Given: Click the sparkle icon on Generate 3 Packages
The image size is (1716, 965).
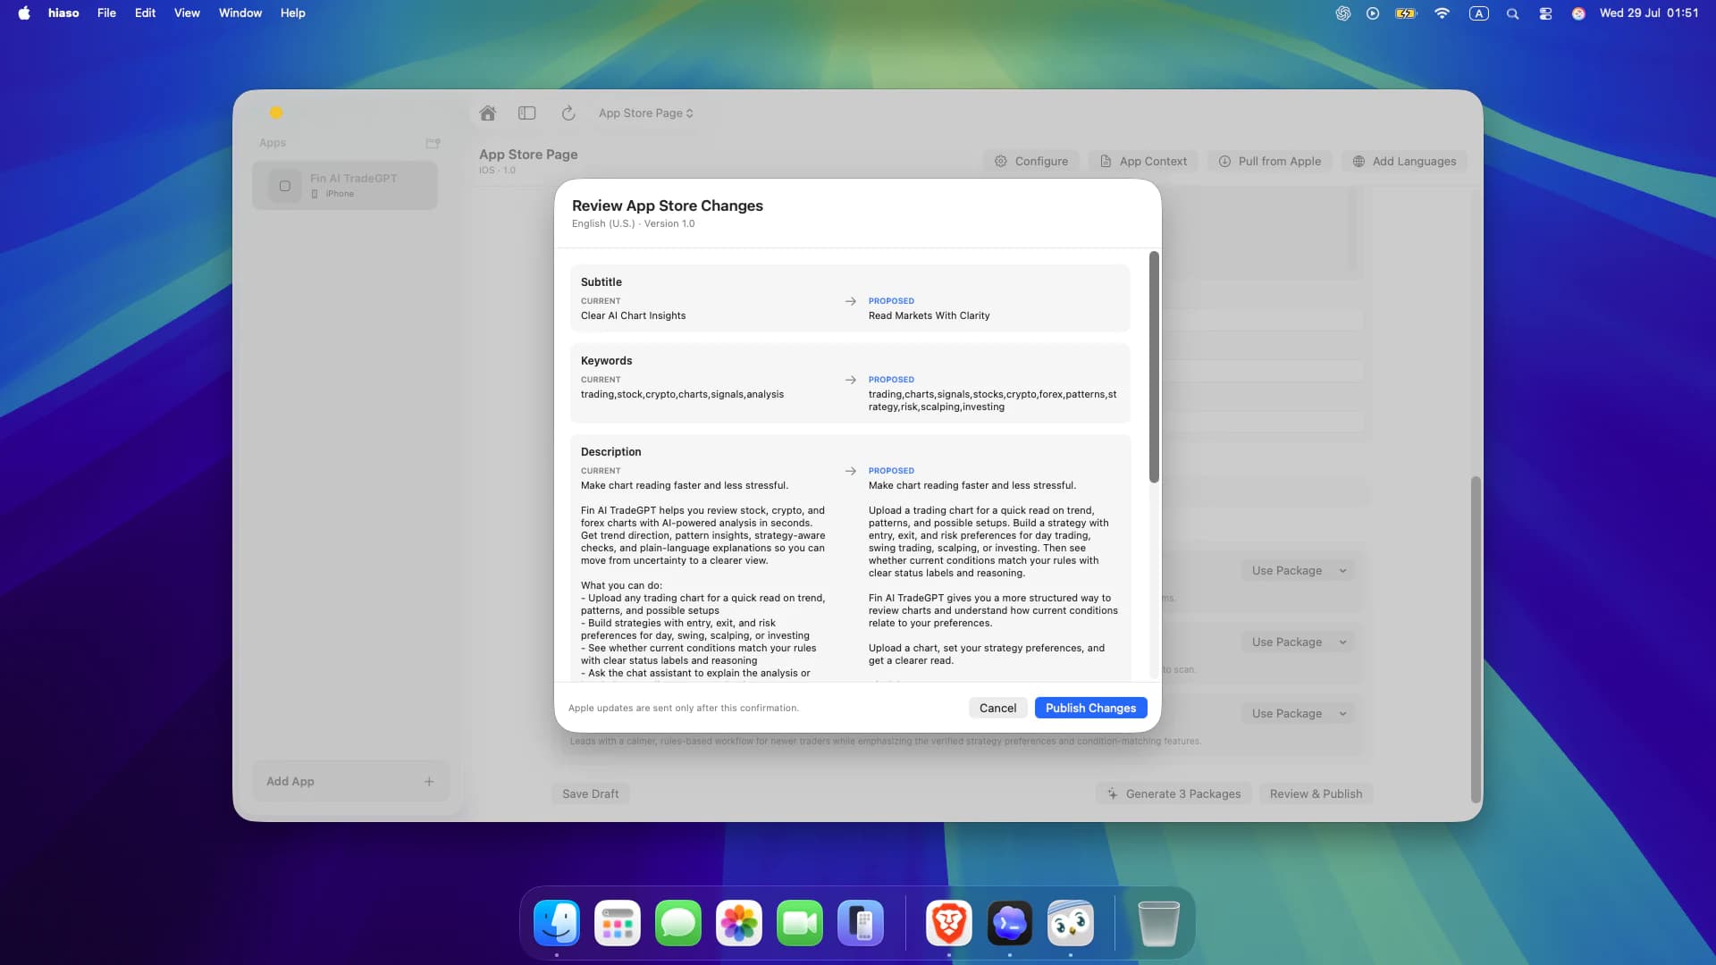Looking at the screenshot, I should coord(1113,793).
